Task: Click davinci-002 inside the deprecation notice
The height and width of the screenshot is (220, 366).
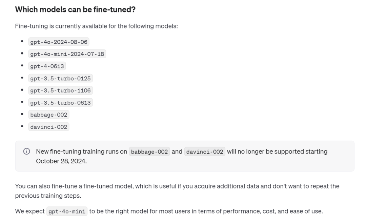Action: coord(205,152)
